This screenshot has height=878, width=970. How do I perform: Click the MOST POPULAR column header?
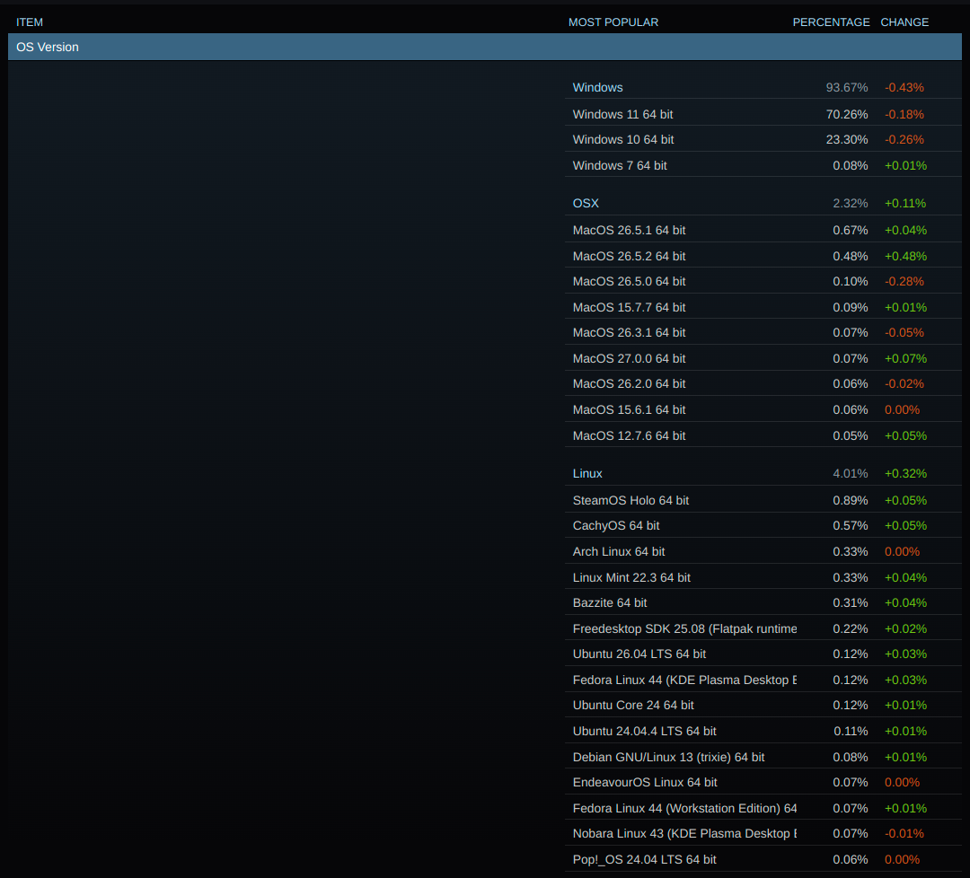coord(613,22)
